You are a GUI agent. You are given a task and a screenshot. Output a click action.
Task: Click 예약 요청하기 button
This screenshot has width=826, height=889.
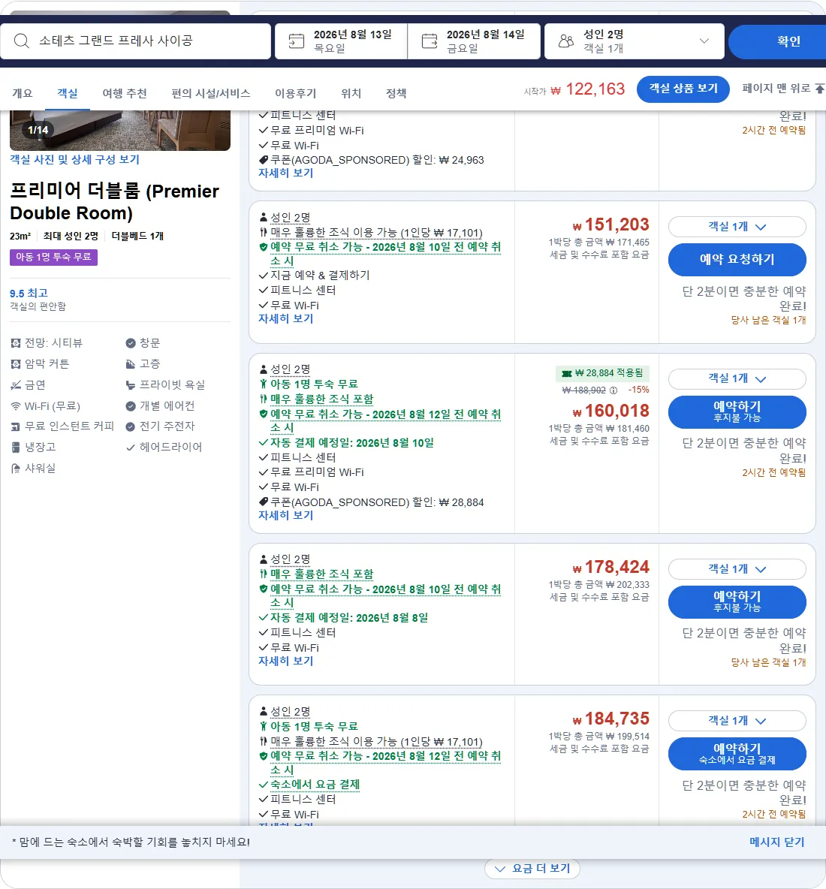coord(737,260)
